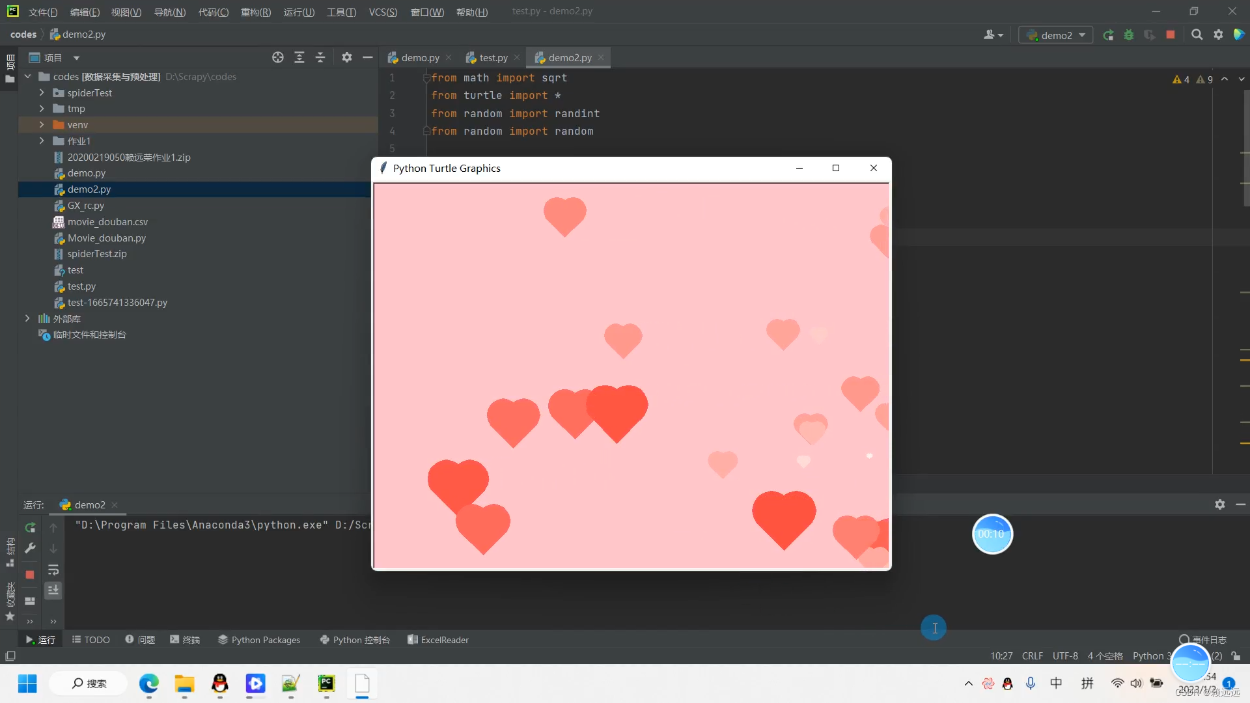Open Microsoft Edge from the taskbar
The width and height of the screenshot is (1250, 703).
coord(149,683)
